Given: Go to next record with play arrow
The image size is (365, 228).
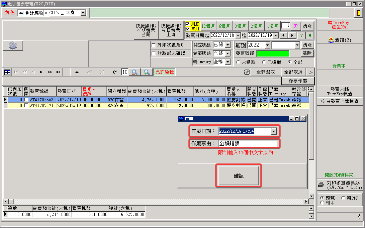Looking at the screenshot, I should (x=41, y=72).
